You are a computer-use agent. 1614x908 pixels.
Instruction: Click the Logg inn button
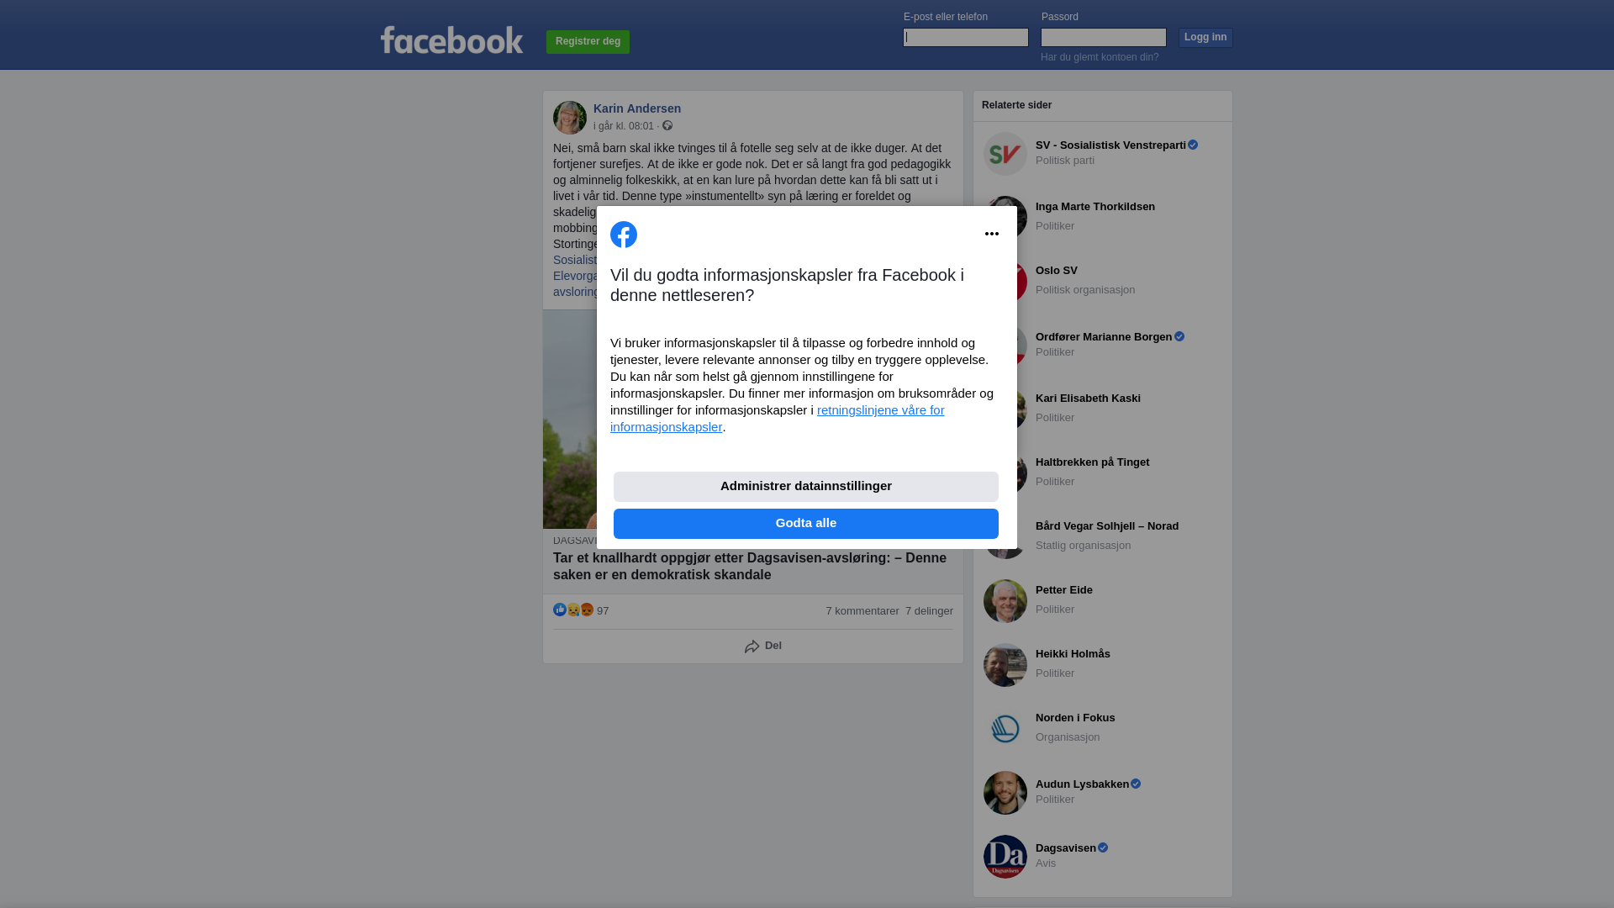coord(1205,38)
